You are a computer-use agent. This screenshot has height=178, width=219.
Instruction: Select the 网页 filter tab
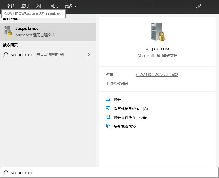(x=54, y=6)
